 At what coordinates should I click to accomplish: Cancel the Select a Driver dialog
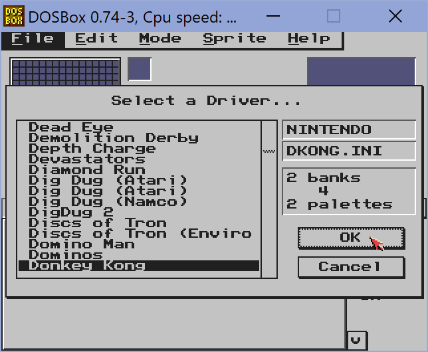[x=352, y=267]
